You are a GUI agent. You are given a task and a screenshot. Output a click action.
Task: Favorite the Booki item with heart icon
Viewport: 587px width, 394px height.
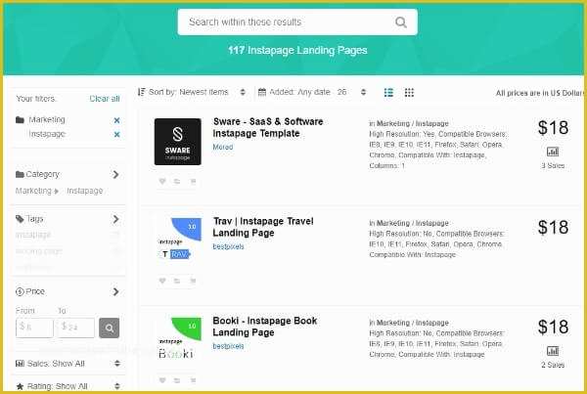(162, 380)
